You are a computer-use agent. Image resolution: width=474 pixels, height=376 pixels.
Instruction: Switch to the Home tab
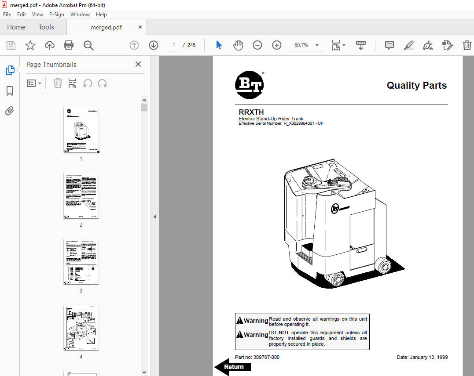(16, 27)
